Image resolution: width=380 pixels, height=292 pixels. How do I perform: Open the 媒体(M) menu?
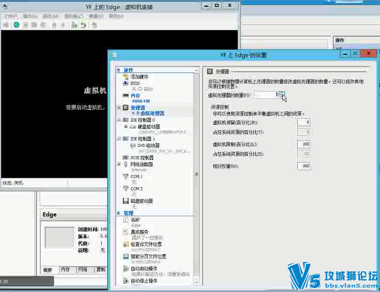pyautogui.click(x=50, y=16)
